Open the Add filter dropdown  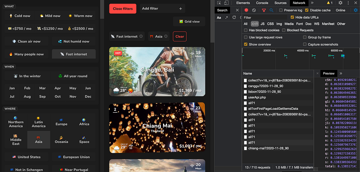(162, 9)
